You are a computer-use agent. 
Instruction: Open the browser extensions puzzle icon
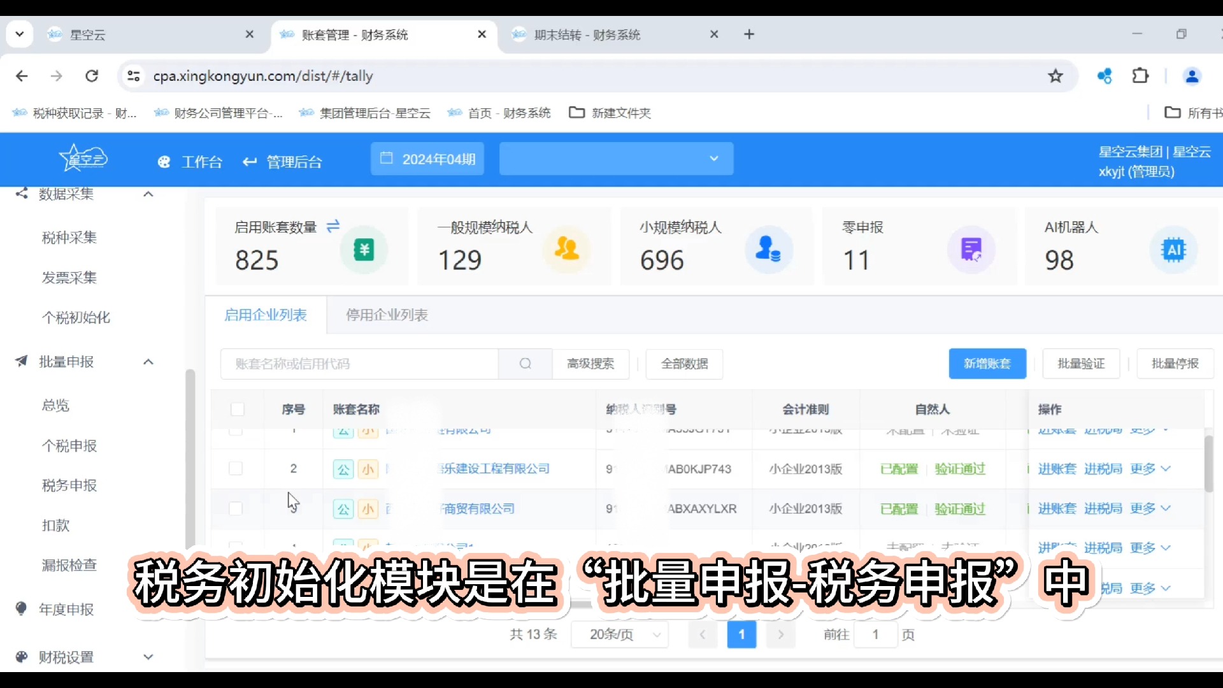coord(1140,76)
